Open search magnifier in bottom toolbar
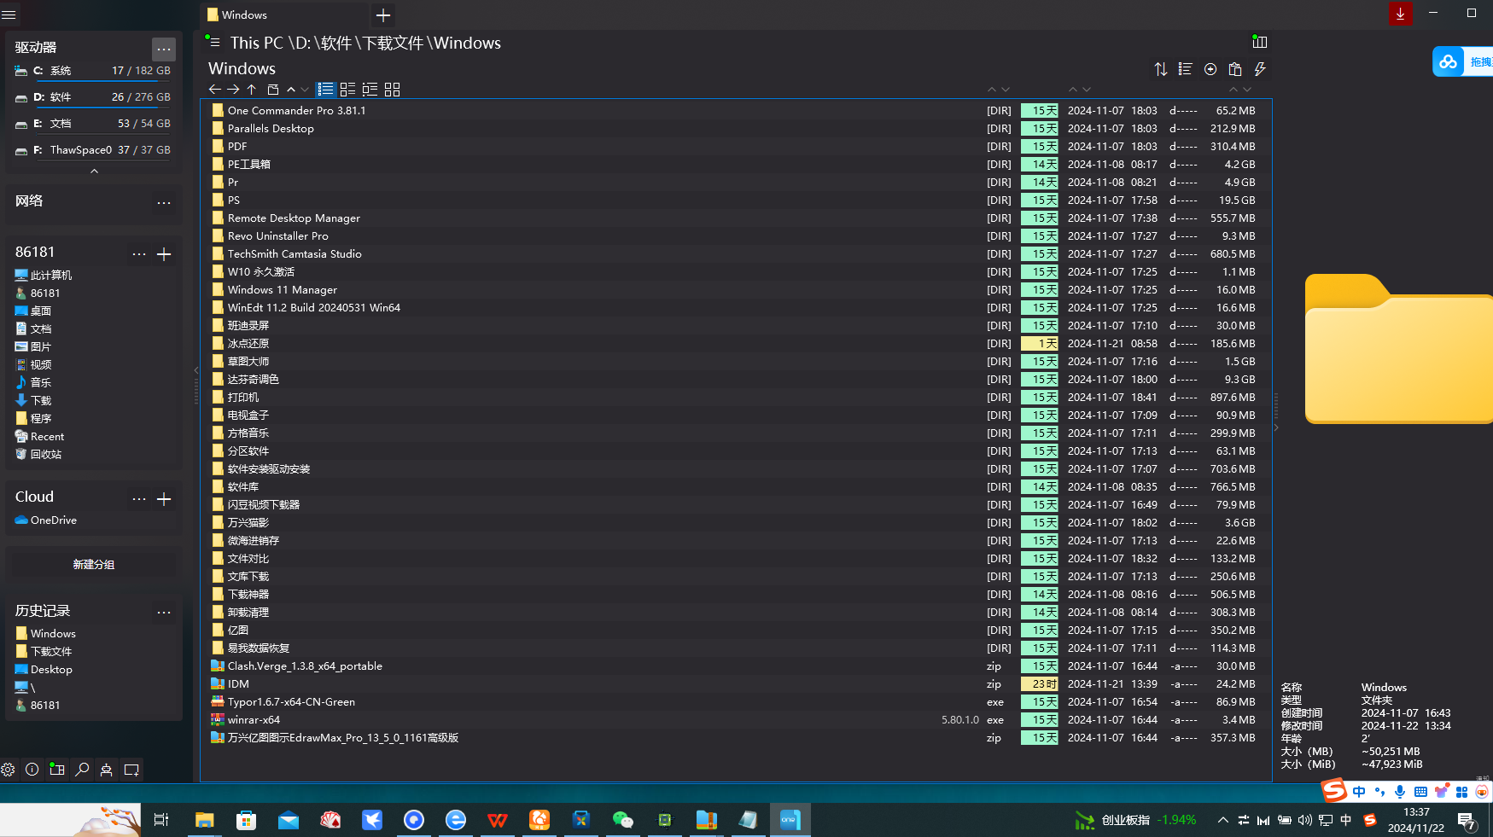 pos(82,770)
